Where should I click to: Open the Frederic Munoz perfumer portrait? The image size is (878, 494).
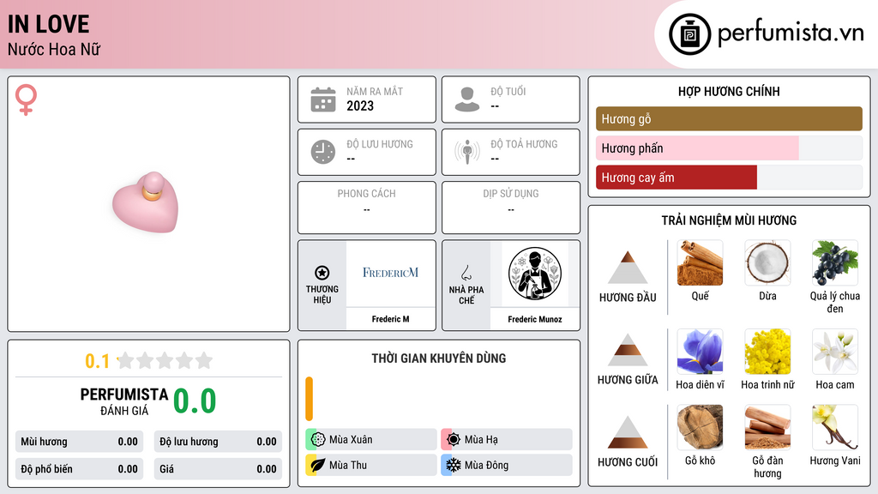tap(535, 274)
